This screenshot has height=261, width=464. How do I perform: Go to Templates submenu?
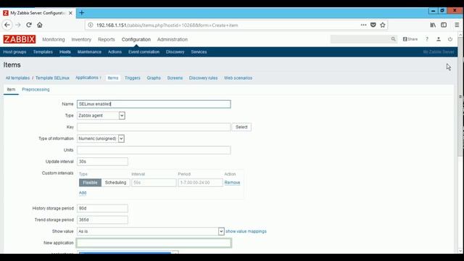[43, 51]
